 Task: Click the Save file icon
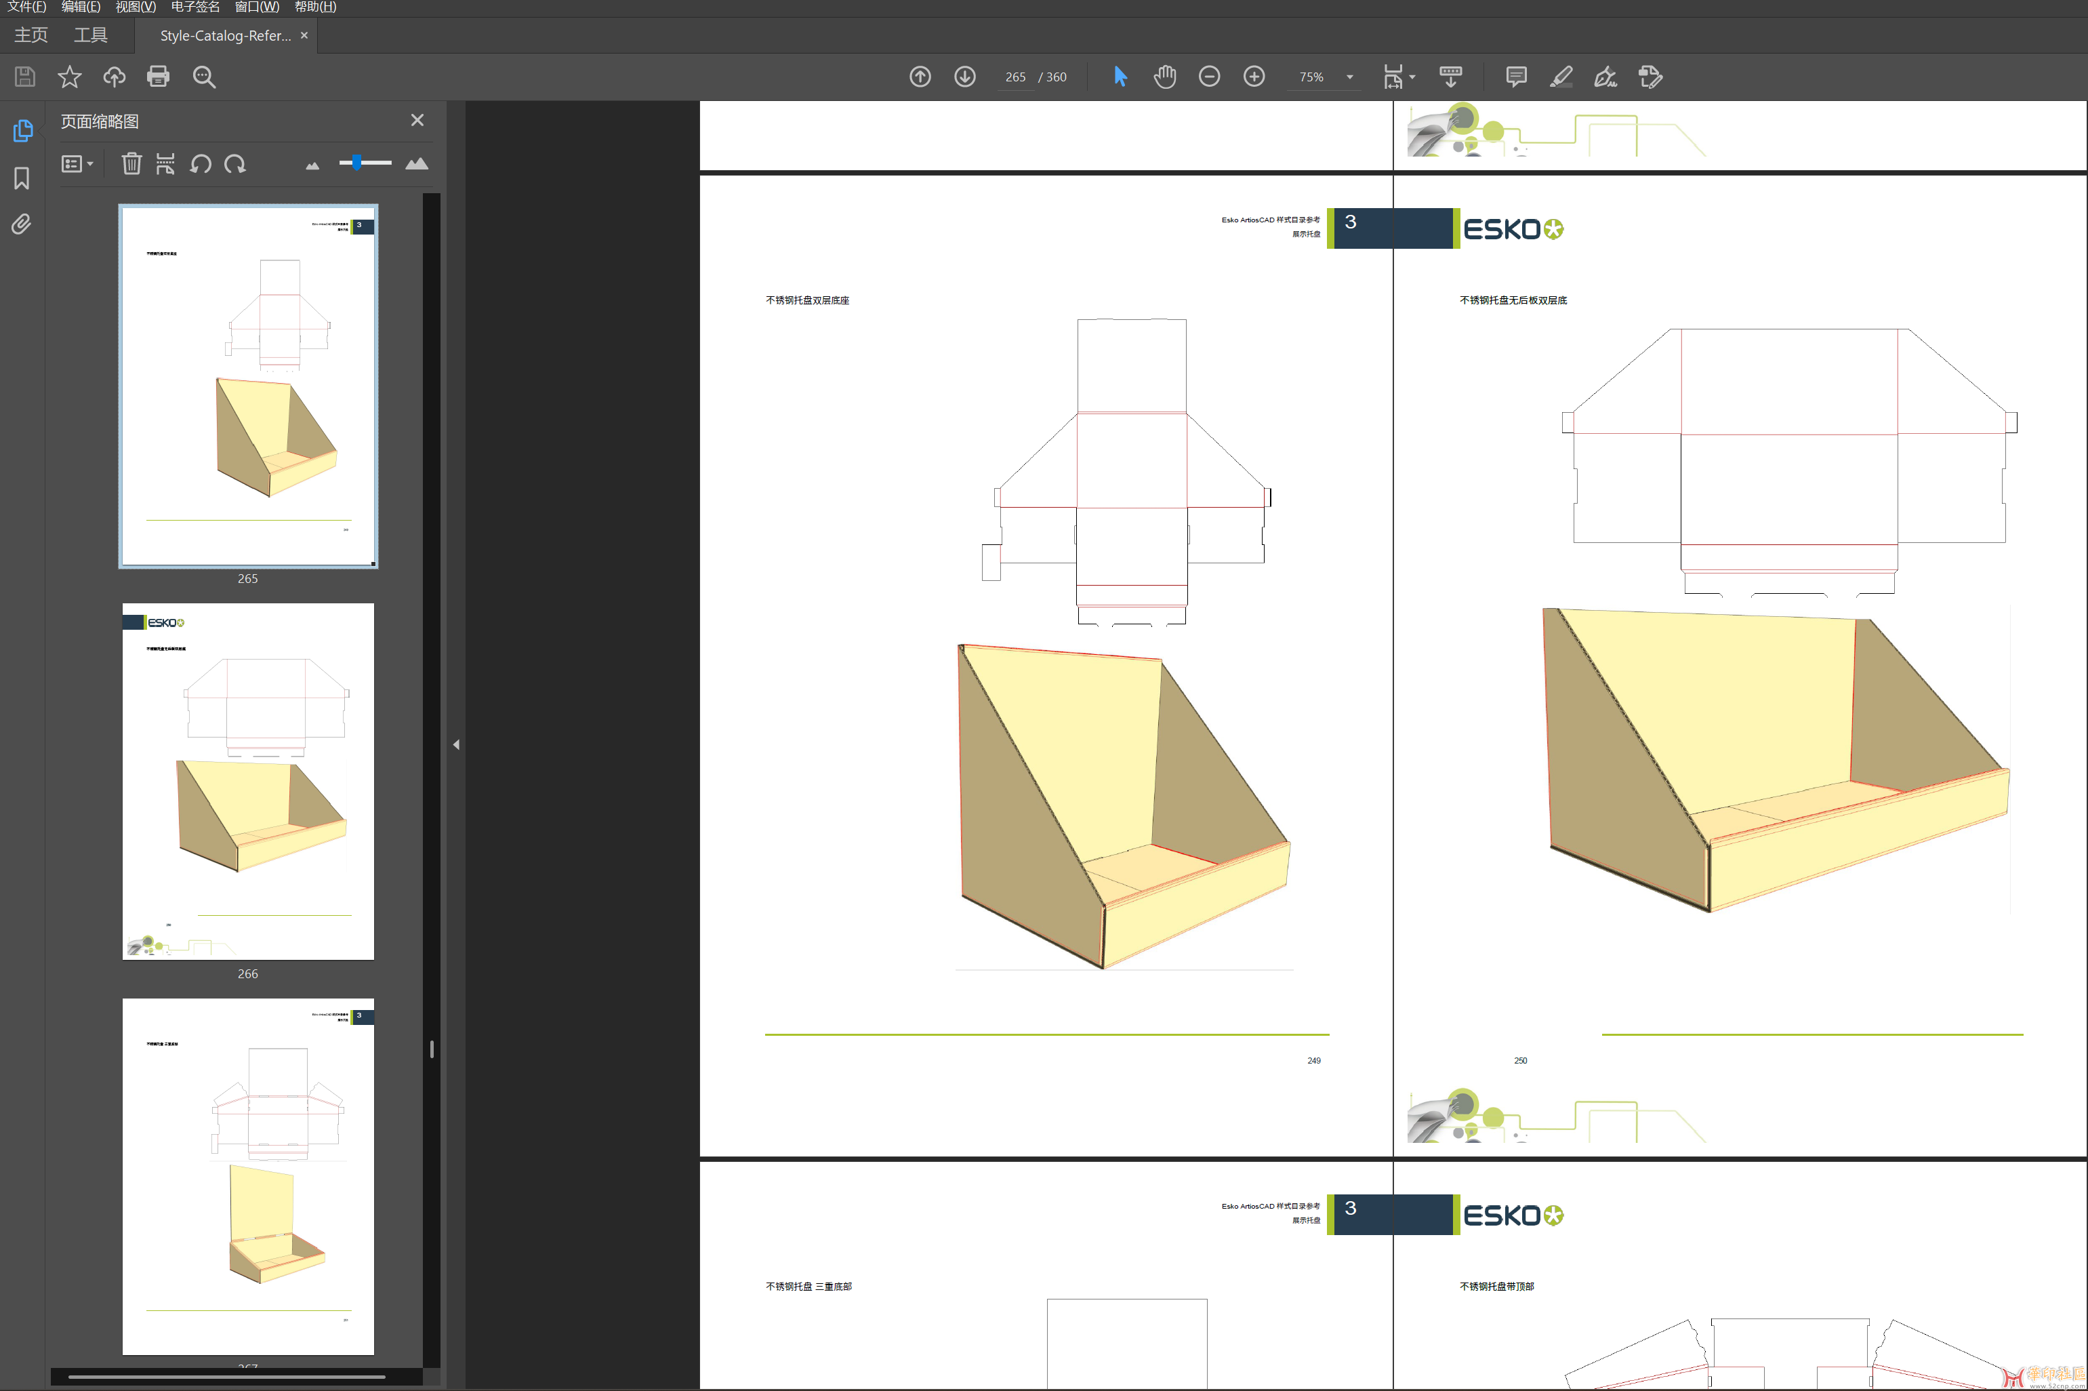pos(25,77)
